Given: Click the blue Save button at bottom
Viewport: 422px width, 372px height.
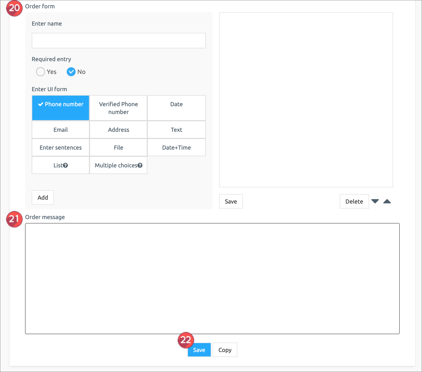Looking at the screenshot, I should click(x=199, y=350).
